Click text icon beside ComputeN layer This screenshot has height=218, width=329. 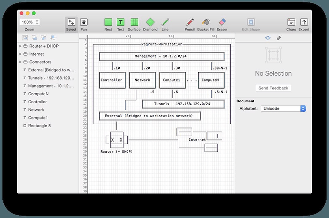tap(25, 94)
